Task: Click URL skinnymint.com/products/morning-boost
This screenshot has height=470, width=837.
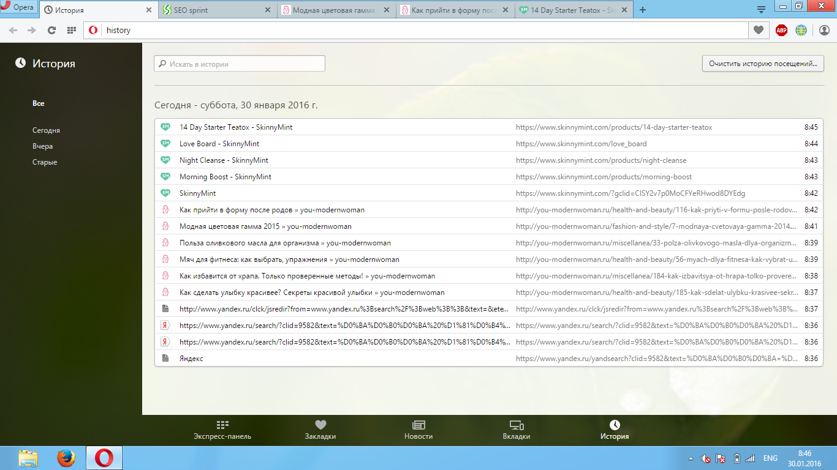Action: coord(604,177)
